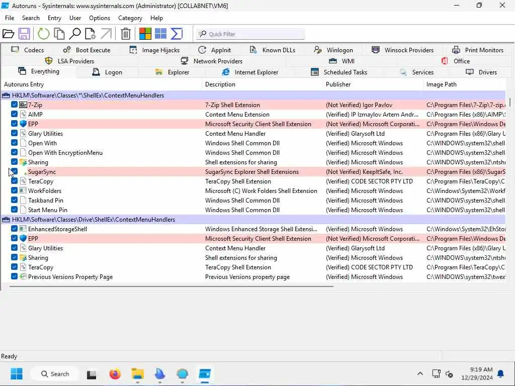Click the Open file toolbar icon

click(x=8, y=34)
